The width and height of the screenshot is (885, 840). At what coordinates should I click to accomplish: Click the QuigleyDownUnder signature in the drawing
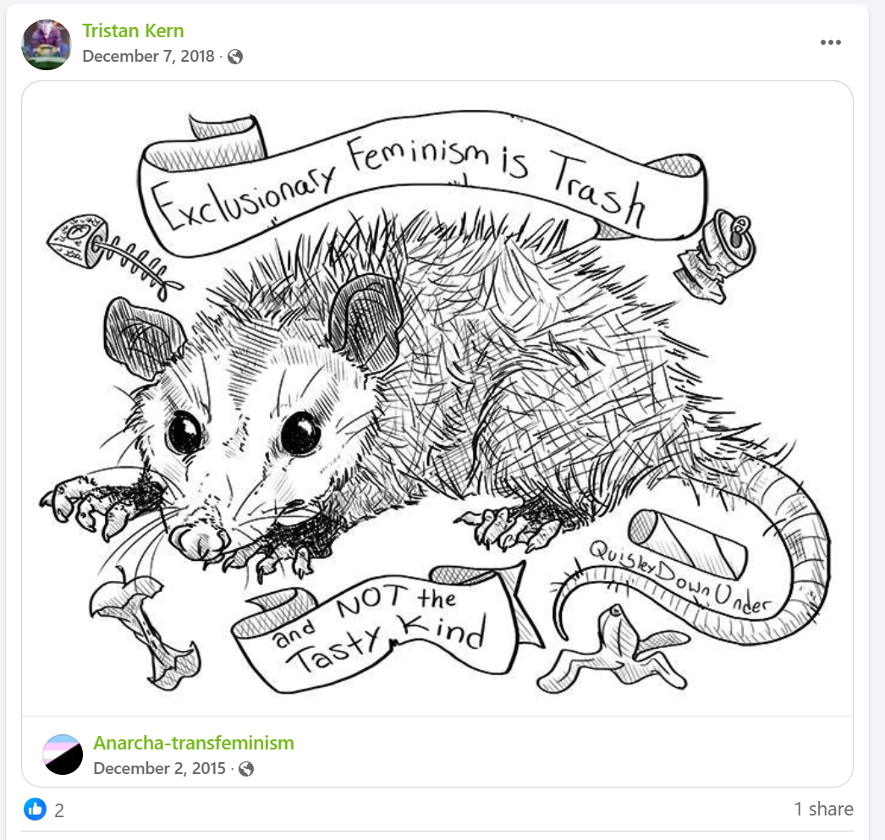pyautogui.click(x=679, y=577)
